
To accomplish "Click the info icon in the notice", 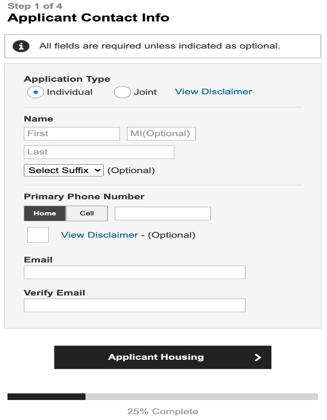I will coord(21,46).
